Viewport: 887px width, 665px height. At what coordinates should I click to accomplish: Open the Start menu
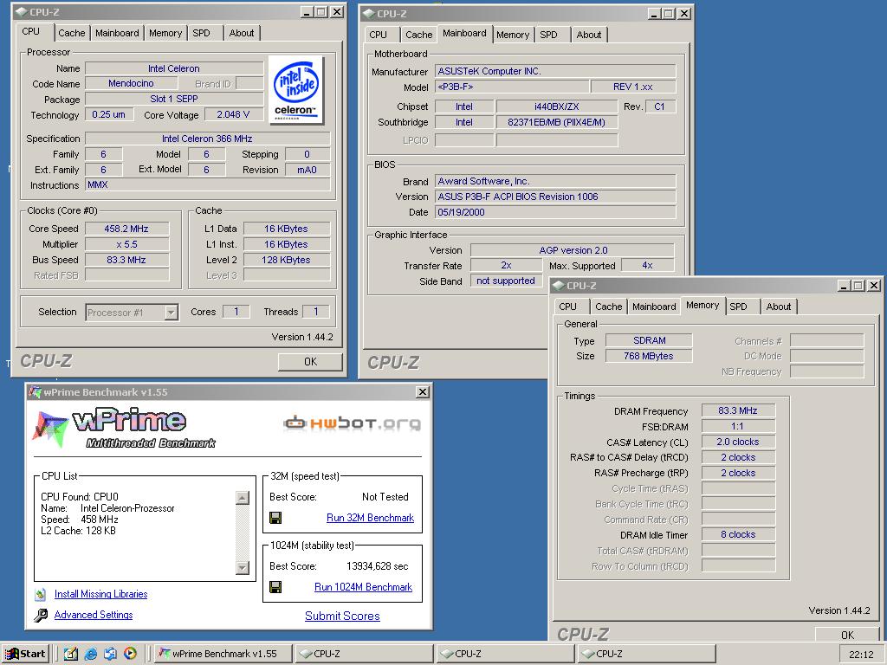(25, 654)
